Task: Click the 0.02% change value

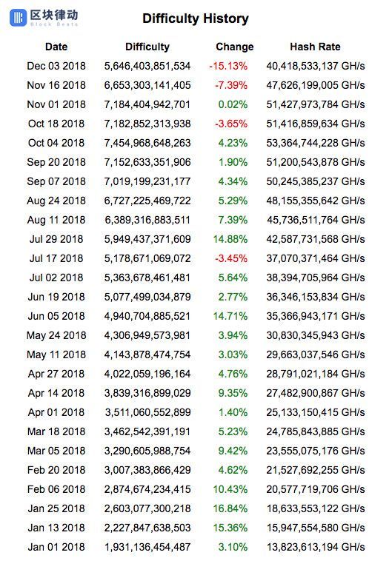Action: point(233,104)
